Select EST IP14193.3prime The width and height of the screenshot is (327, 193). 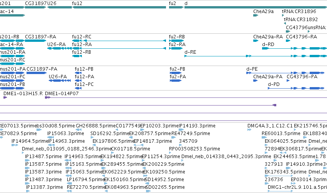tap(181, 130)
